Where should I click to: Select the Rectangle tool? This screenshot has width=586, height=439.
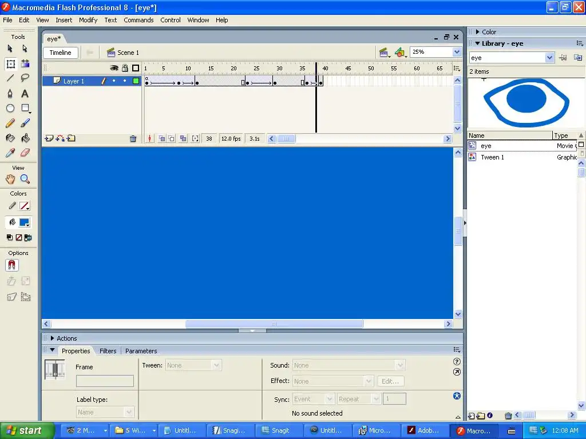25,108
